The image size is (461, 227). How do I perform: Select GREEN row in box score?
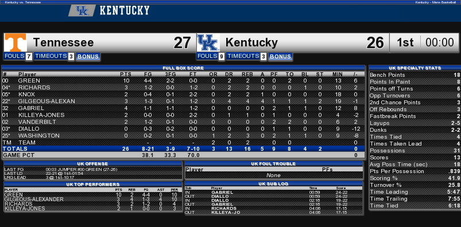(183, 80)
